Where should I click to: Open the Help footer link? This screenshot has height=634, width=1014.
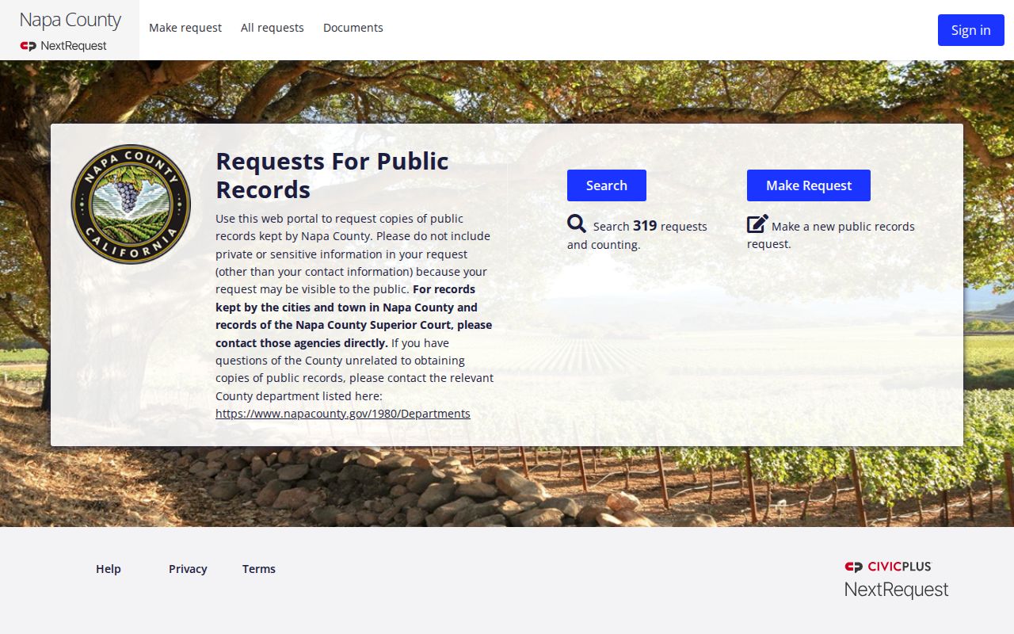[109, 569]
